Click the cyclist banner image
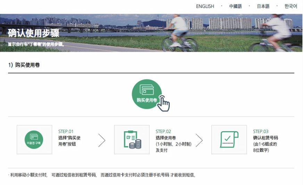The image size is (303, 185). (151, 33)
